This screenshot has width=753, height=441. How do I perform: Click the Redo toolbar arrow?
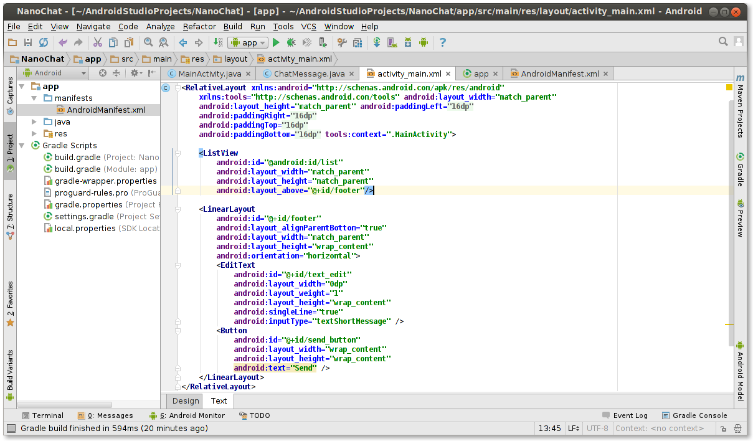(x=78, y=42)
